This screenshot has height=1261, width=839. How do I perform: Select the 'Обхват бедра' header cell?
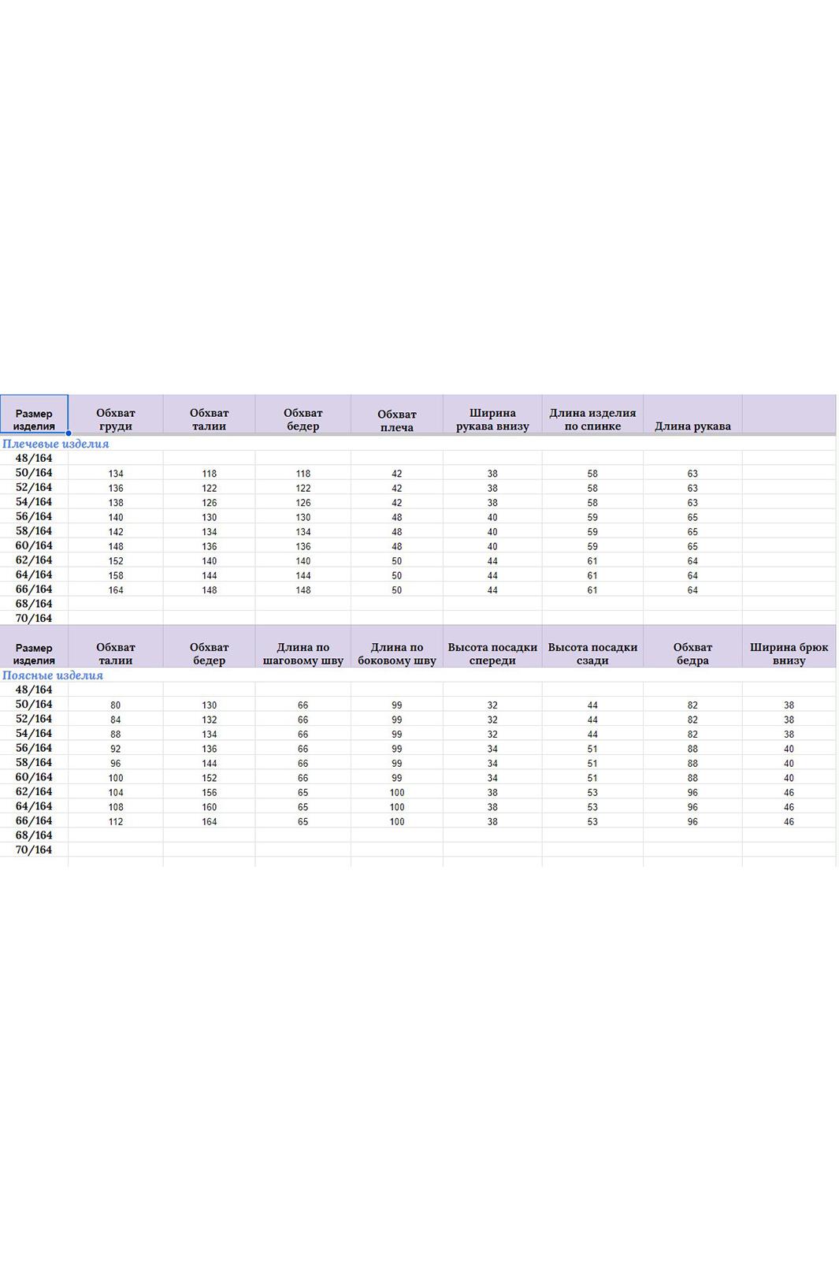(692, 653)
